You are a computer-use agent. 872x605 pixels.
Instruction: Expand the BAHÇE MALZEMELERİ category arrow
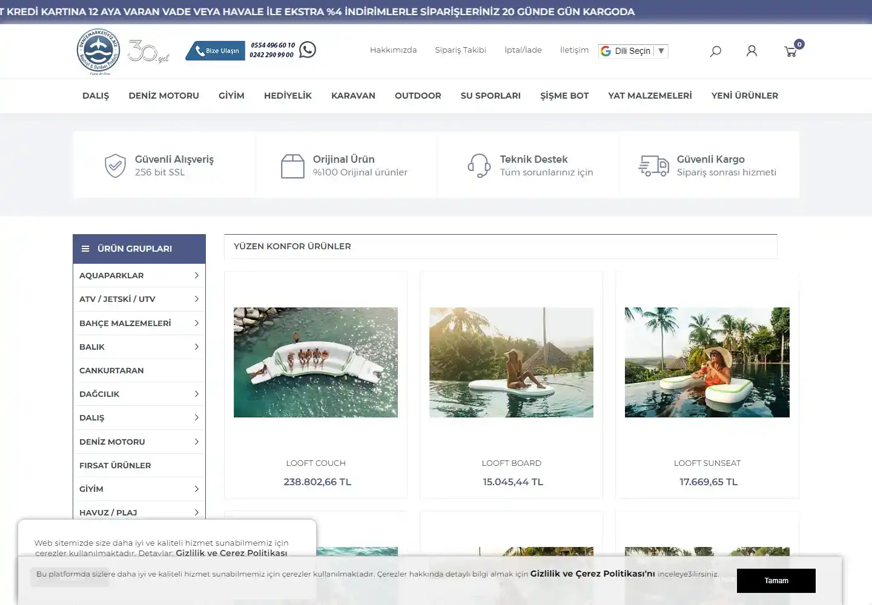(196, 323)
